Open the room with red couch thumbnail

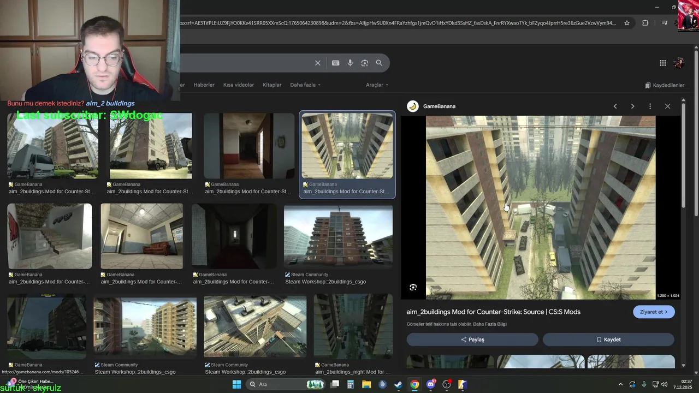(x=142, y=236)
